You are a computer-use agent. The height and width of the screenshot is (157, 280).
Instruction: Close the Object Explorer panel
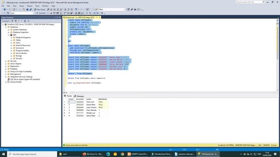(x=59, y=17)
